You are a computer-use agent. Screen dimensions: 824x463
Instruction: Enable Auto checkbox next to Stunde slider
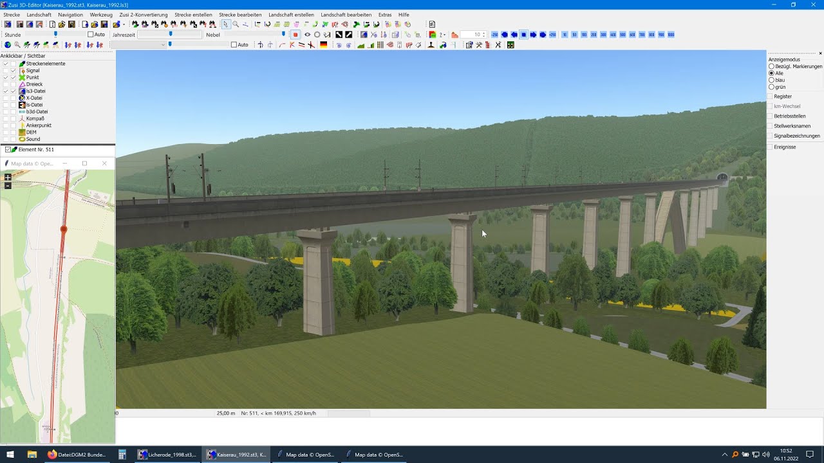[x=91, y=35]
